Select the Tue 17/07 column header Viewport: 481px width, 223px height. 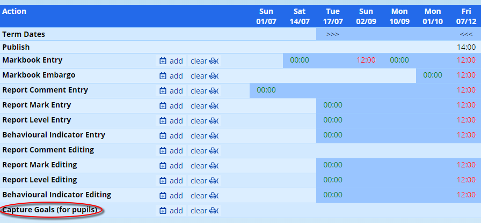click(332, 16)
